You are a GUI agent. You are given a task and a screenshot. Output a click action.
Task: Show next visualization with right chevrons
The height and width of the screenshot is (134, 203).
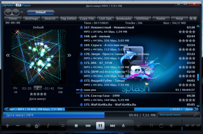click(x=69, y=55)
